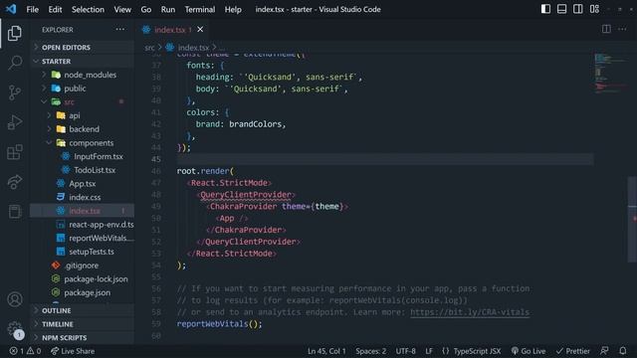
Task: Expand the Timeline section
Action: [x=83, y=324]
